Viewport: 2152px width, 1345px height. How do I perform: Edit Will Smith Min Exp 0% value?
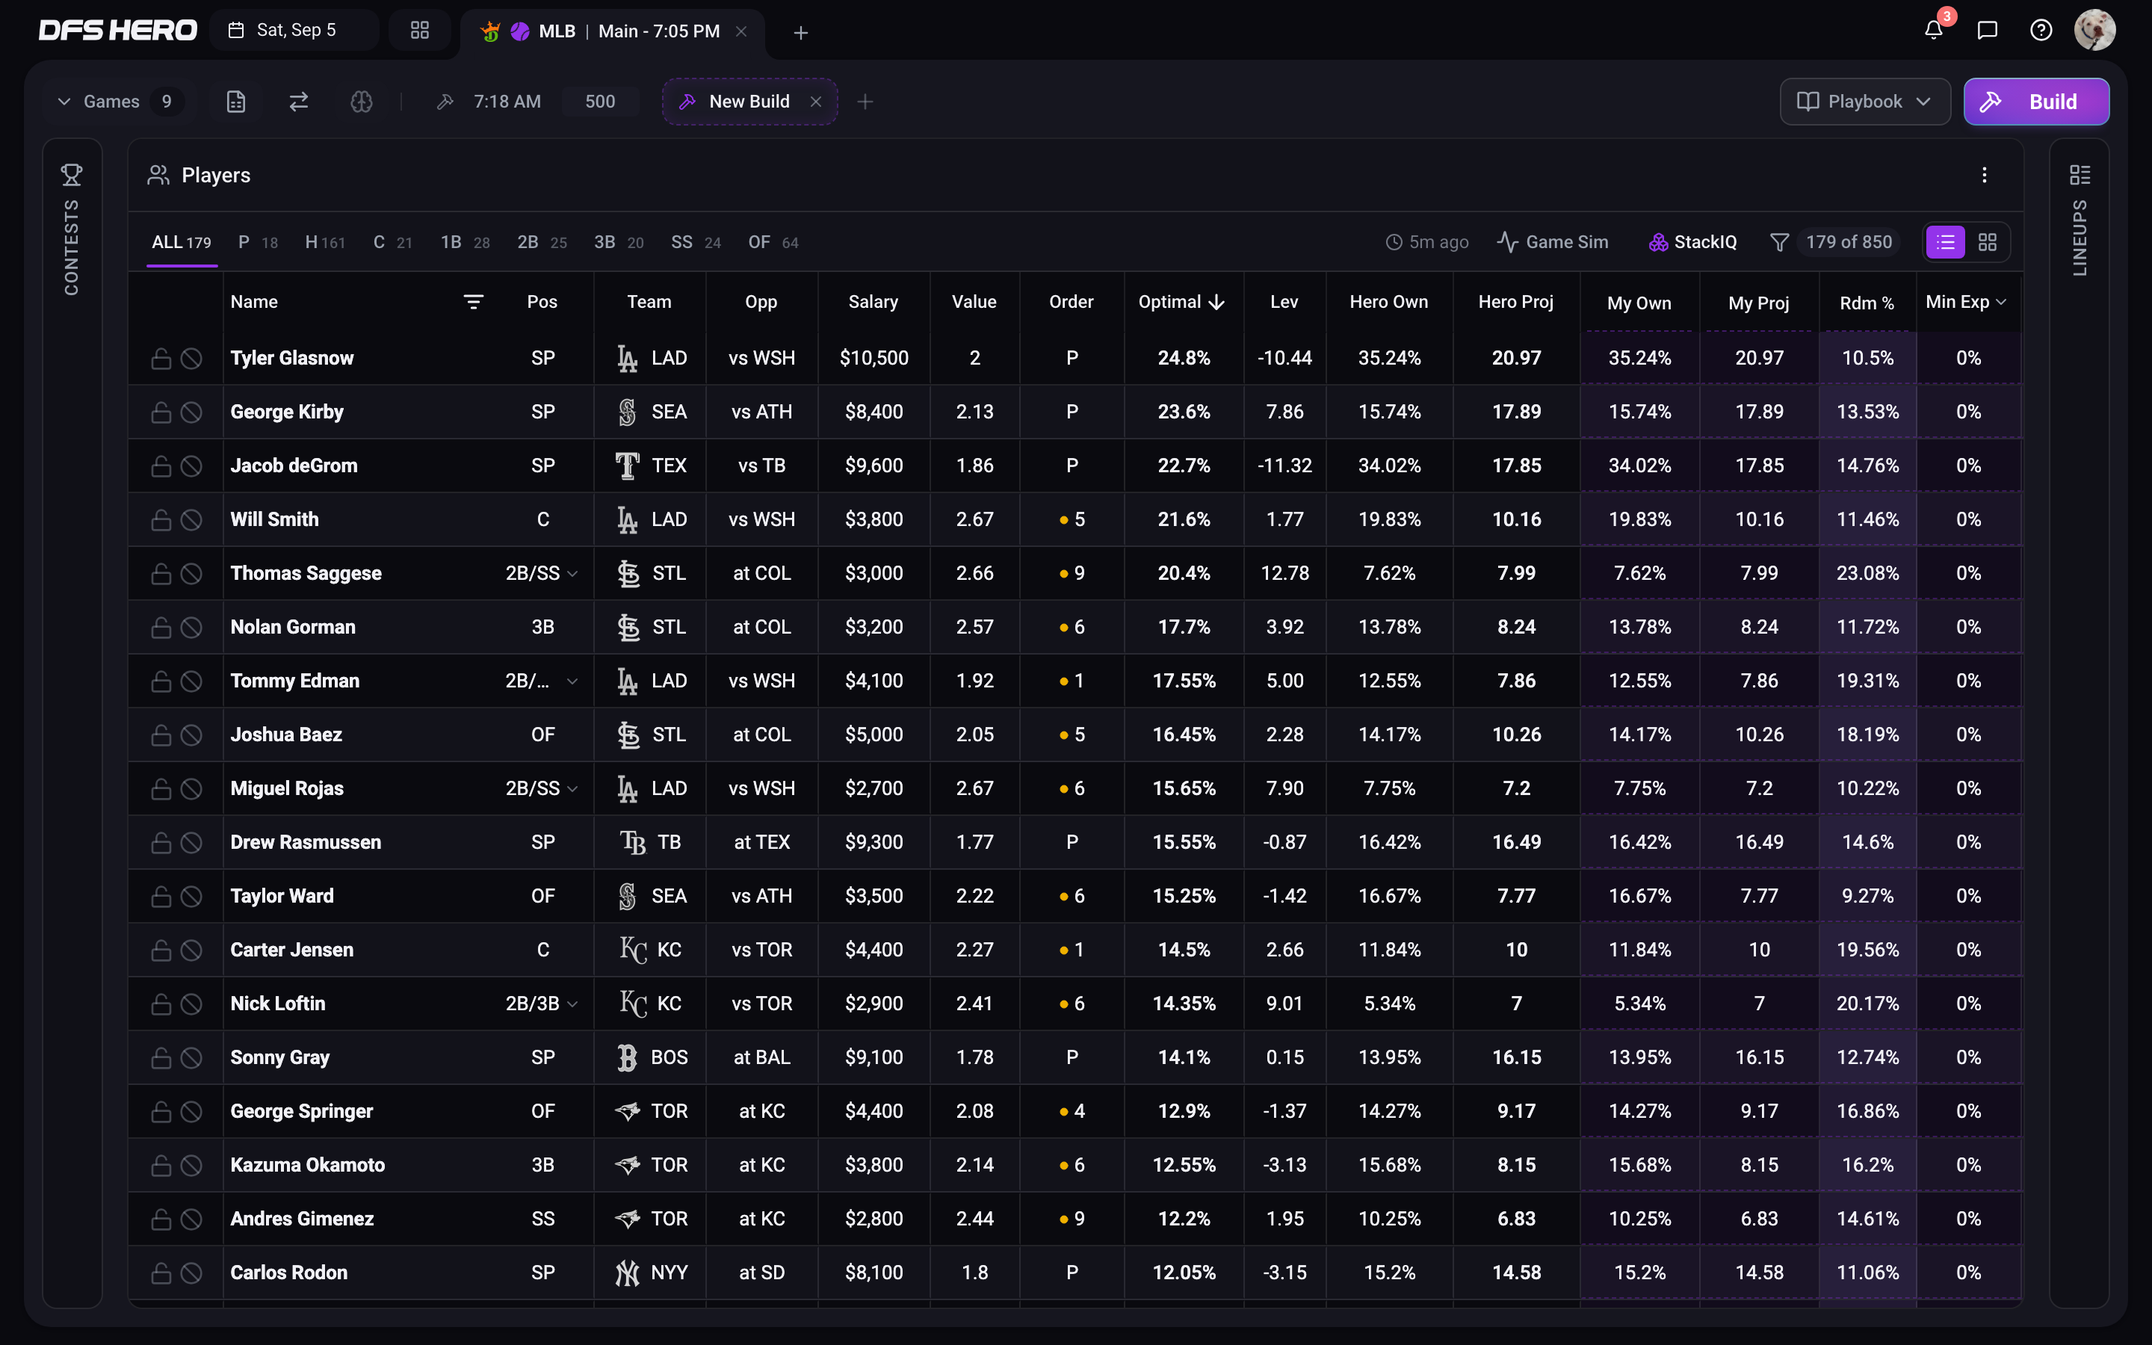(x=1968, y=519)
